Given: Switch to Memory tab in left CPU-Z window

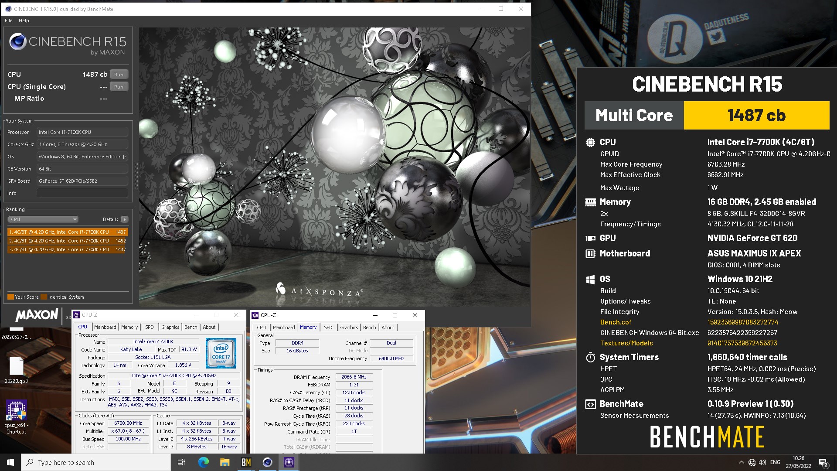Looking at the screenshot, I should tap(129, 327).
